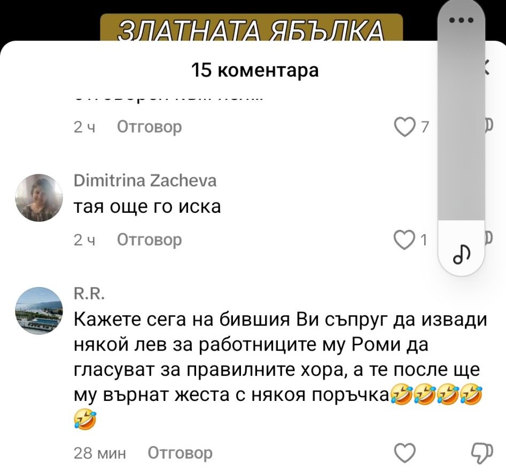Open Dimitrina Zacheva username link
This screenshot has width=506, height=472.
(x=145, y=181)
